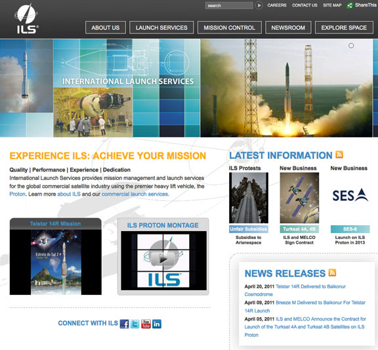Viewport: 378px width, 350px height.
Task: Click the ILS logo in the header
Action: (26, 19)
